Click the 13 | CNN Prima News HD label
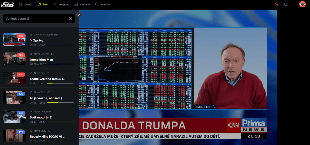Viewport: 310px width, 145px height. (44, 35)
